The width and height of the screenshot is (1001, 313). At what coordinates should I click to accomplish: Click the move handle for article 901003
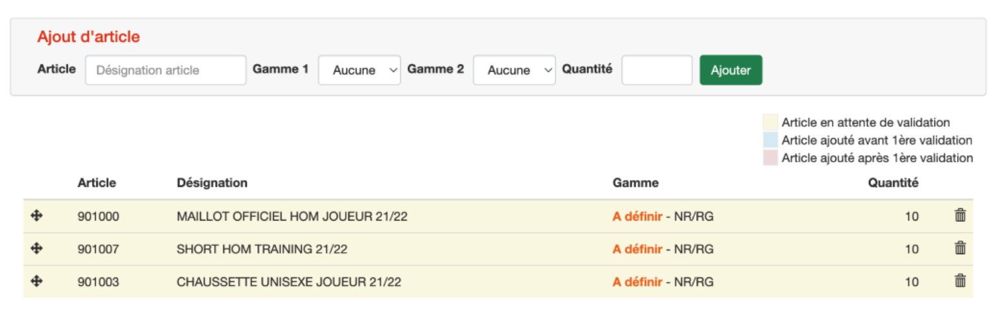[37, 281]
